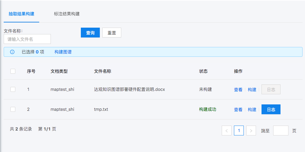Click 构建 for the docx file row
The image size is (305, 152).
pyautogui.click(x=252, y=90)
